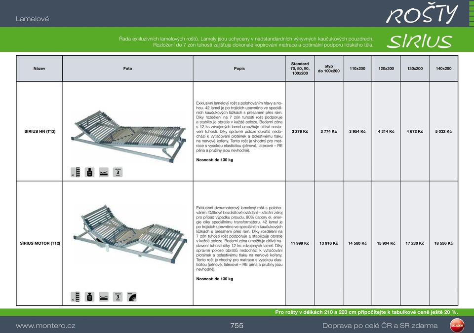
Task: Select the 'Název' column header
Action: [39, 69]
